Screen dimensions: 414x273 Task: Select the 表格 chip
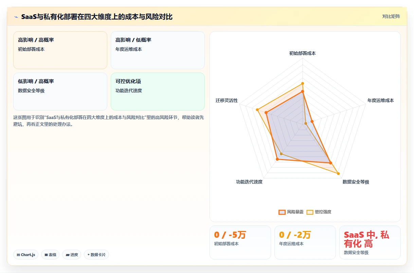point(50,255)
